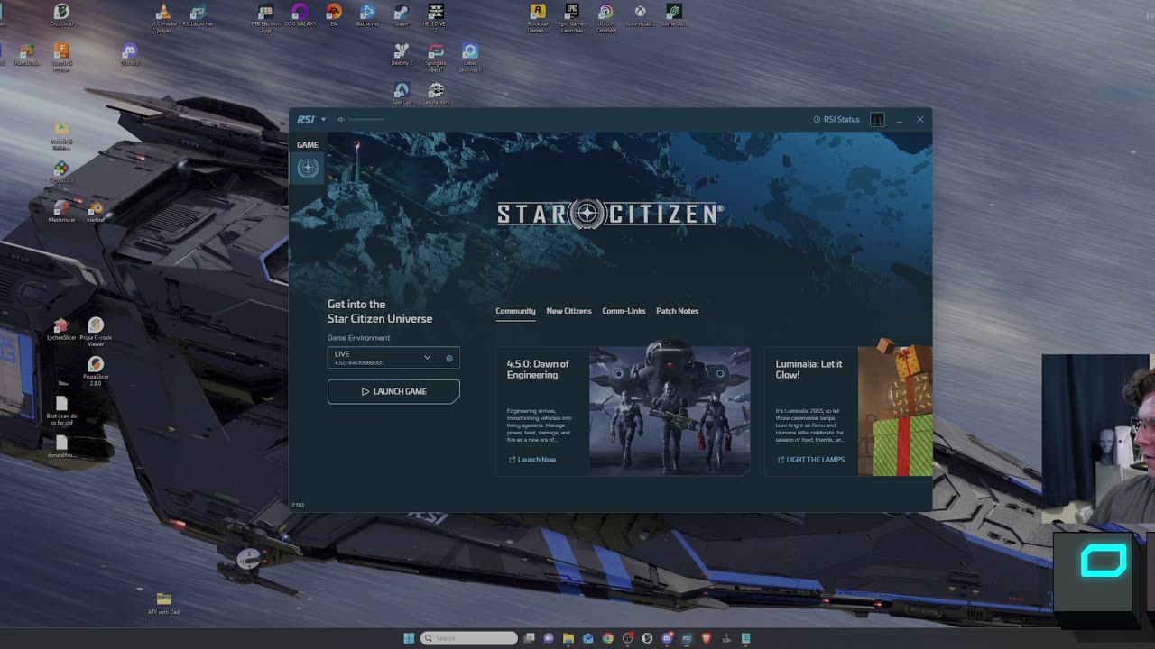The image size is (1155, 649).
Task: Open the Battle.net desktop shortcut
Action: click(367, 15)
